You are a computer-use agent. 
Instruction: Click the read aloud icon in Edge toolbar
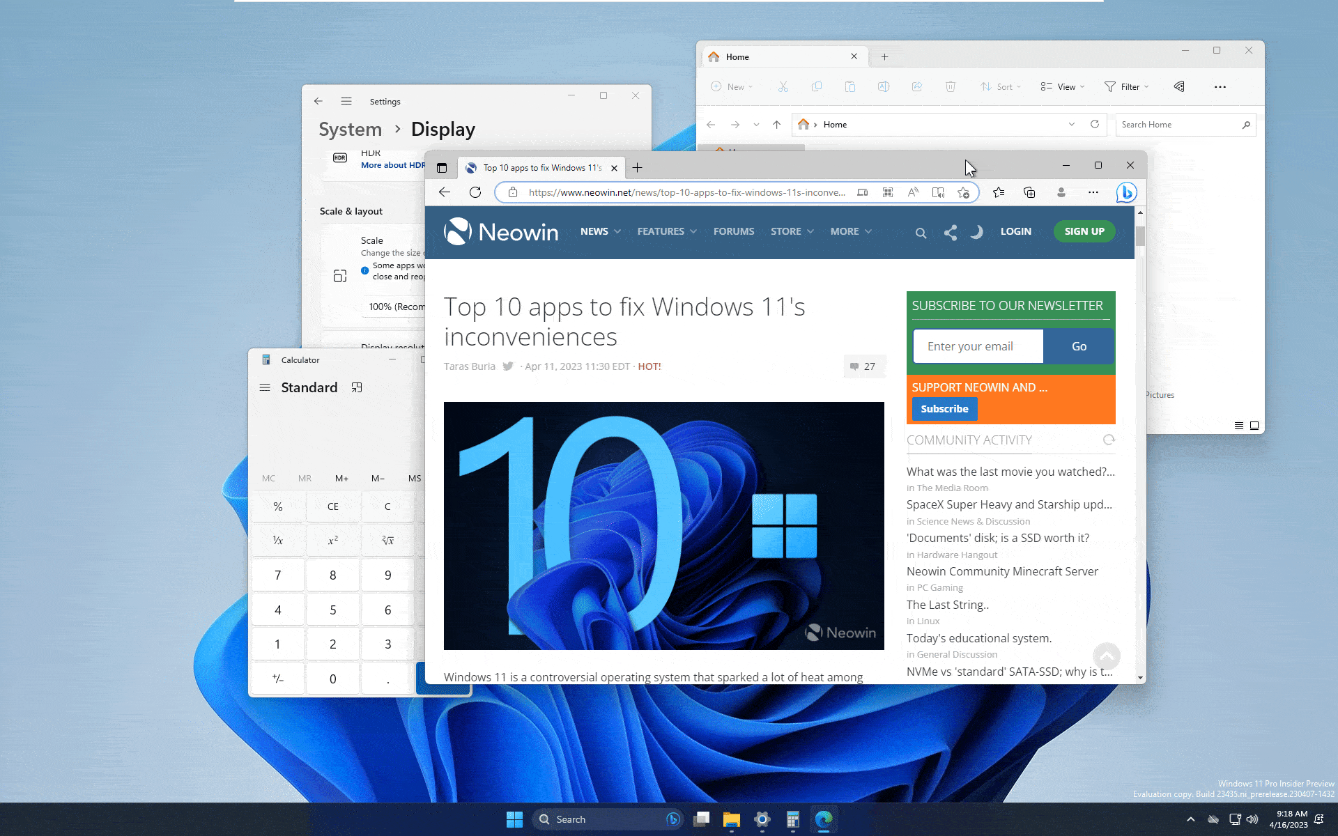click(913, 192)
